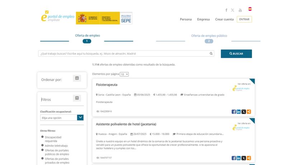Enable the Discapacidad requerida filter

pos(43,137)
